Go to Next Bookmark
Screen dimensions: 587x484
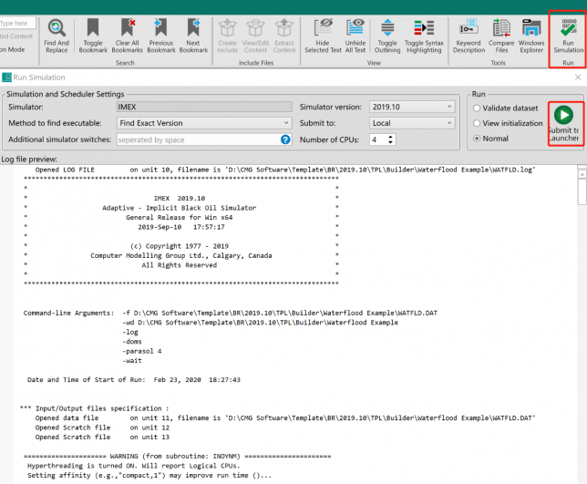tap(193, 35)
